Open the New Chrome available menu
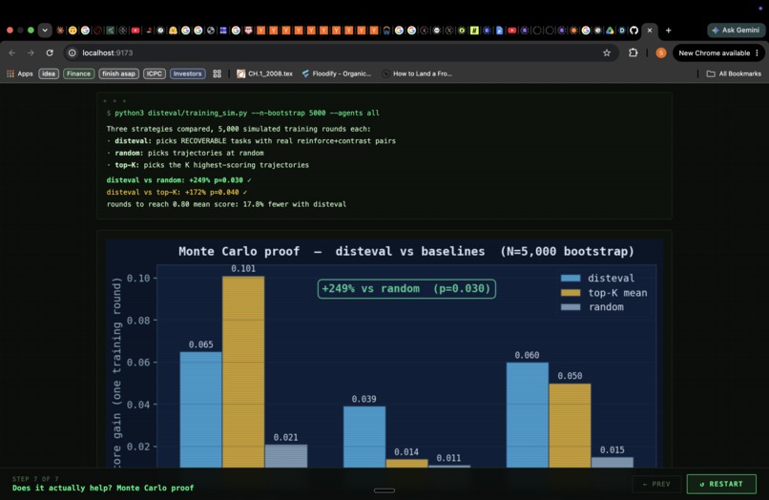Image resolution: width=769 pixels, height=500 pixels. 718,53
